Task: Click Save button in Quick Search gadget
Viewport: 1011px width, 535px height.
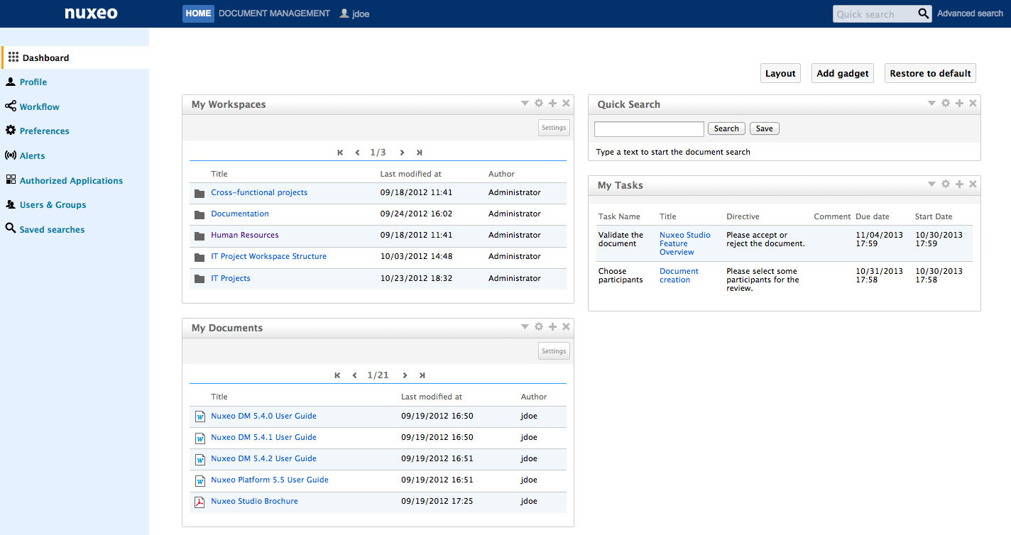Action: (765, 128)
